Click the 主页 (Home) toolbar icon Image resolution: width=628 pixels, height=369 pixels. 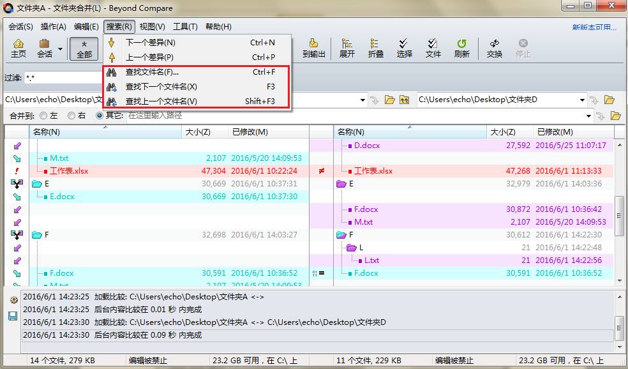(x=18, y=48)
